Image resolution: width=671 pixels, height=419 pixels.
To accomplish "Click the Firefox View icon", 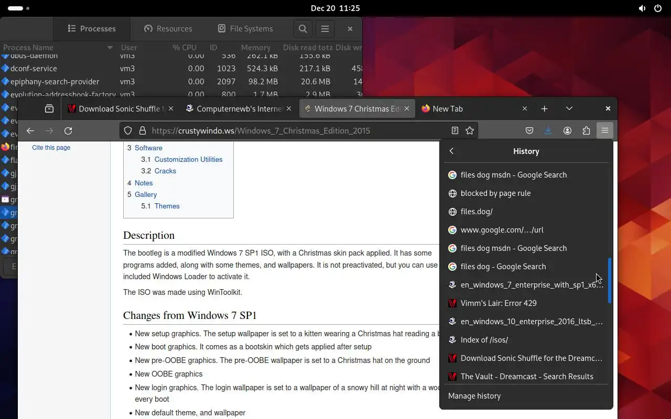I will pyautogui.click(x=49, y=108).
